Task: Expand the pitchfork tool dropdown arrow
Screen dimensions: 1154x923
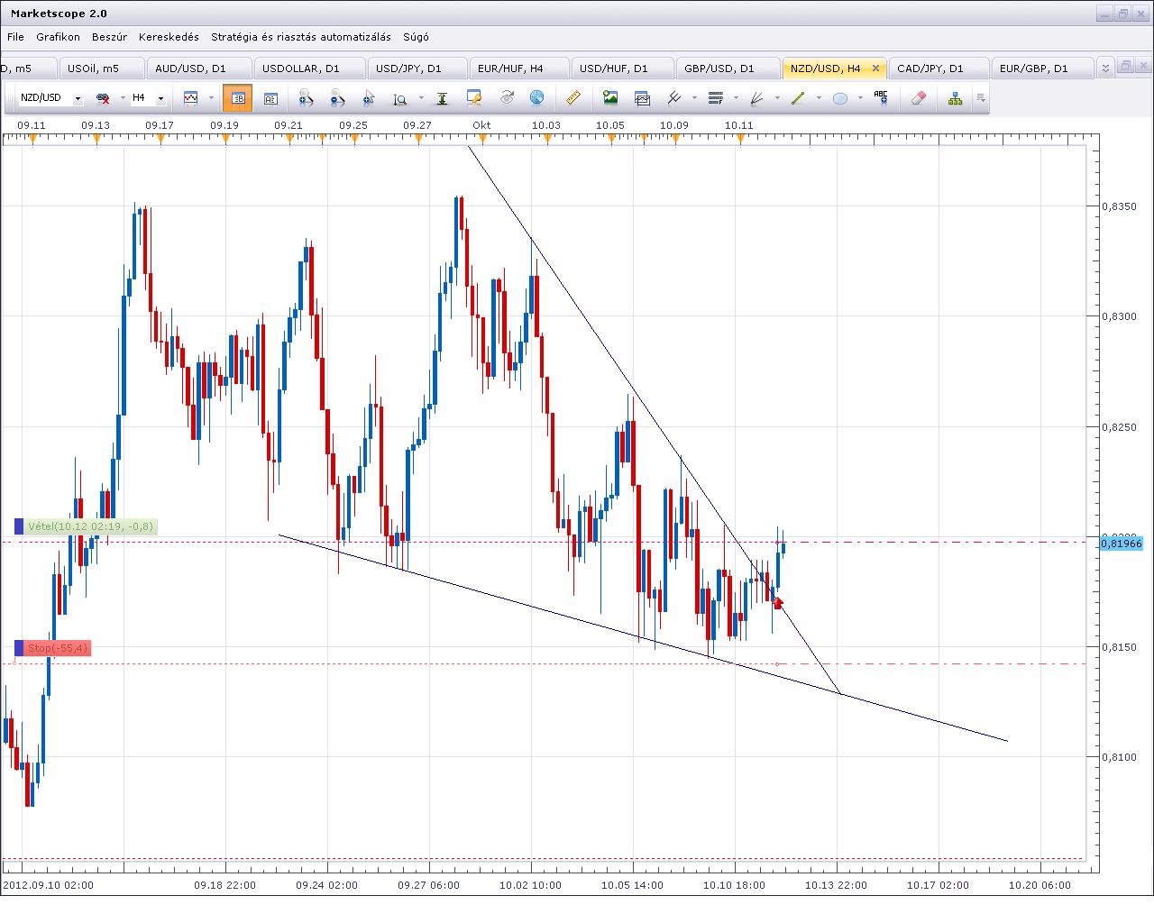Action: coord(694,98)
